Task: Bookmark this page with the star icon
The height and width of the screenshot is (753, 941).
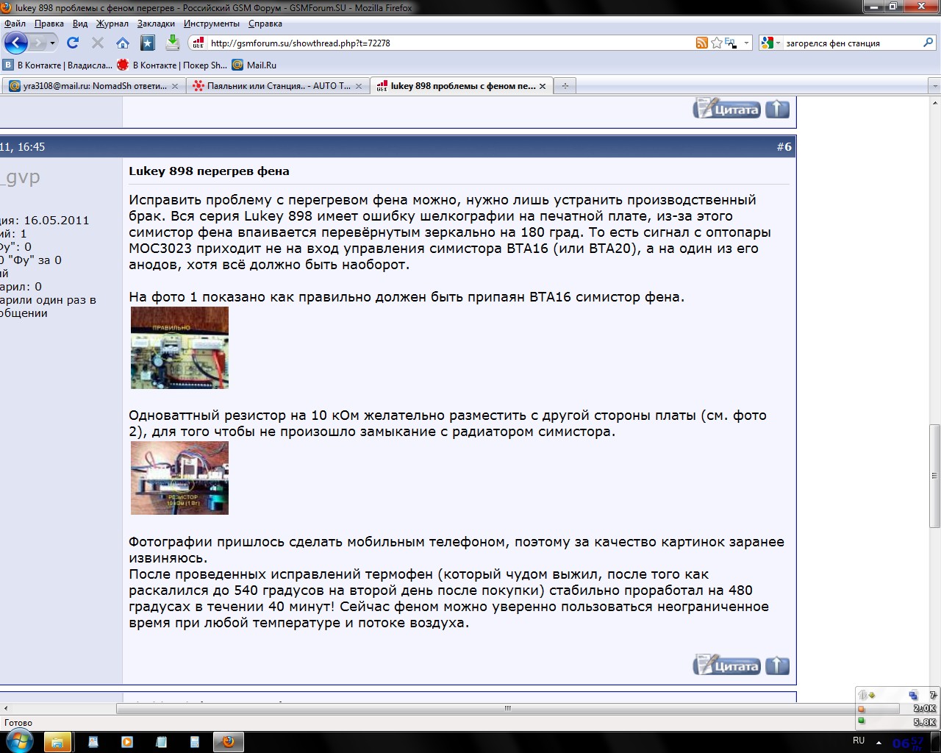Action: click(717, 43)
